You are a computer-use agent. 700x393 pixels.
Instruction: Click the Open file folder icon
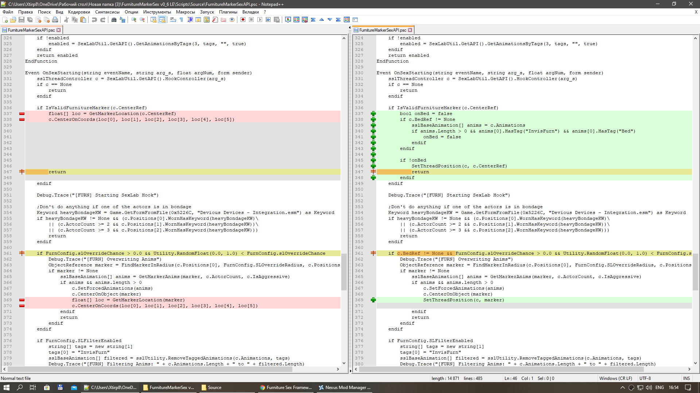pyautogui.click(x=13, y=20)
